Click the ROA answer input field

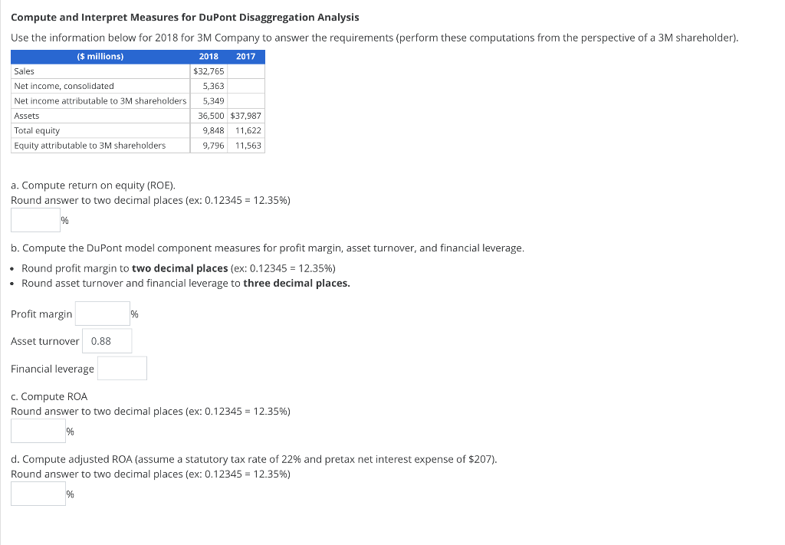click(x=37, y=430)
